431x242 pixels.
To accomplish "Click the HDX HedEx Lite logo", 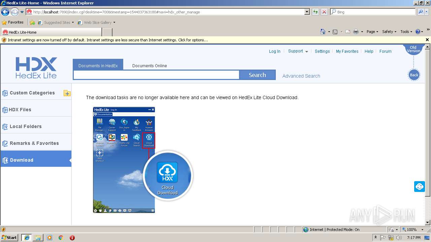I will tap(36, 68).
